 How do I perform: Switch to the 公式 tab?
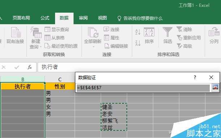coord(45,18)
